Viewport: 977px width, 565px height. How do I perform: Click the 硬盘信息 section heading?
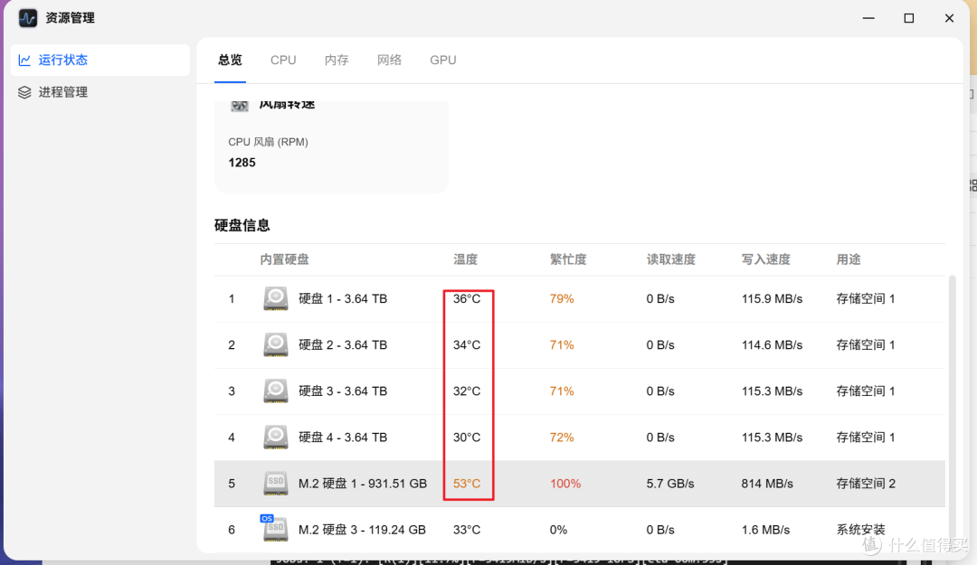coord(242,225)
